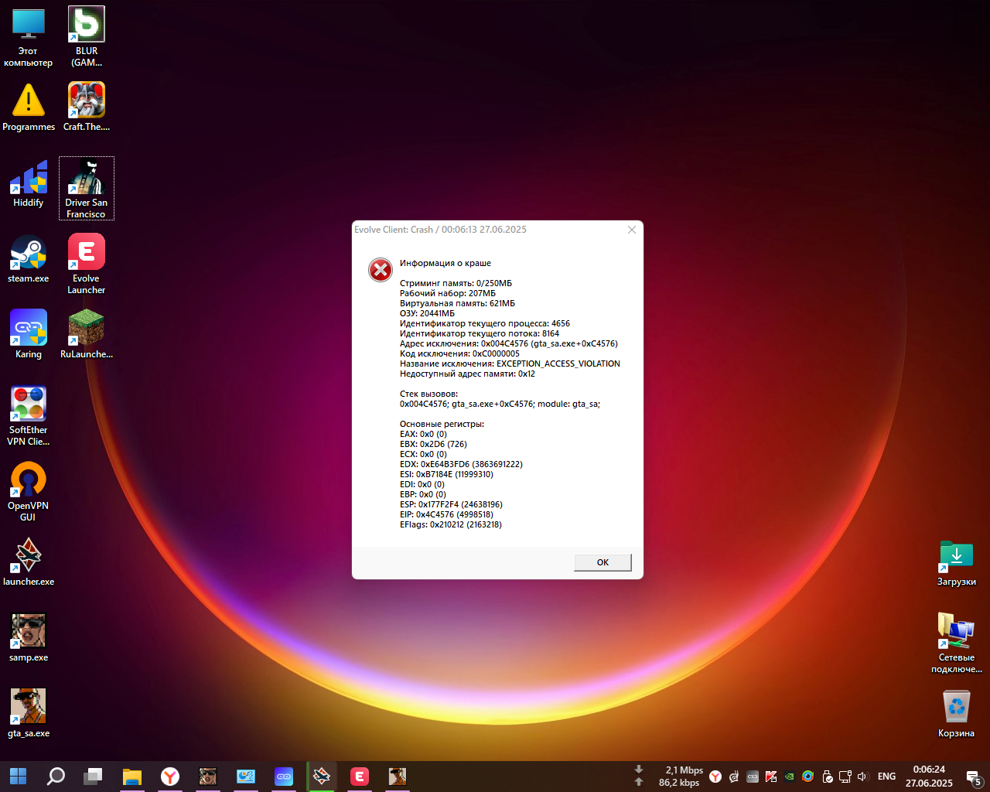Screen dimensions: 990x792
Task: Open network status tray icon
Action: pos(845,777)
